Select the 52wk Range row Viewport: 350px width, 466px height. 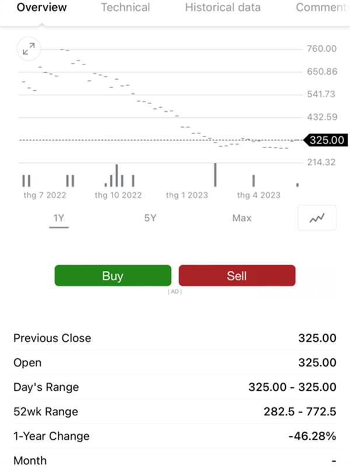174,412
